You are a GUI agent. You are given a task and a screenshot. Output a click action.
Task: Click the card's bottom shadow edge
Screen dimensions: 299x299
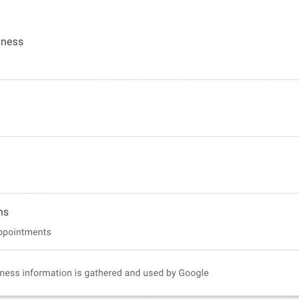149,296
